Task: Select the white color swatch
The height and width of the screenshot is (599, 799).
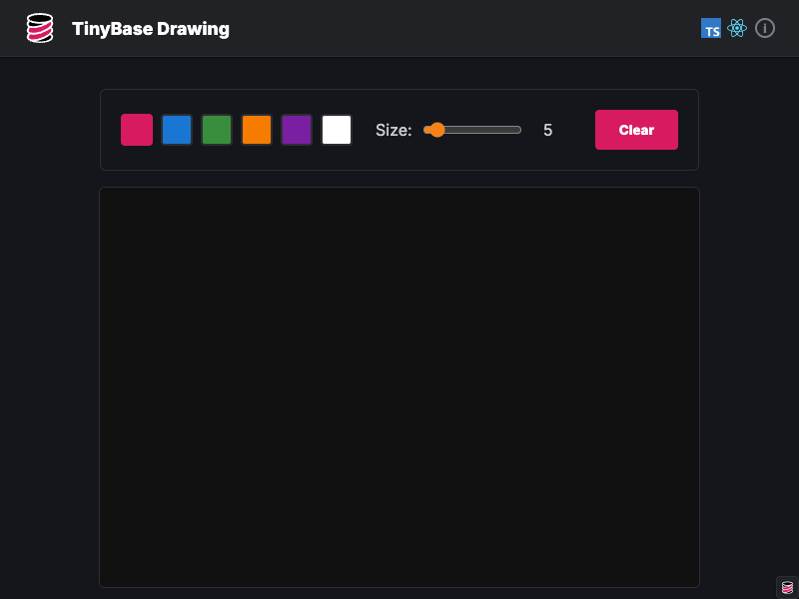Action: pyautogui.click(x=337, y=130)
